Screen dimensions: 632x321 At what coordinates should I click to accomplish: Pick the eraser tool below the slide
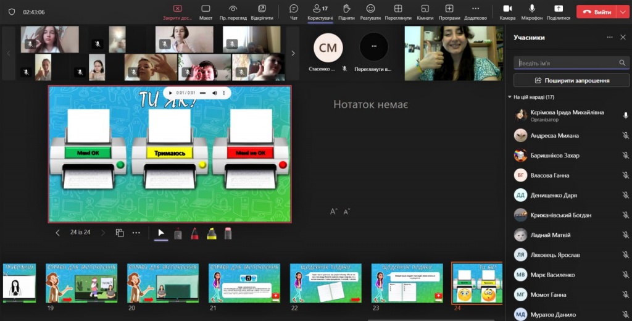pyautogui.click(x=228, y=233)
